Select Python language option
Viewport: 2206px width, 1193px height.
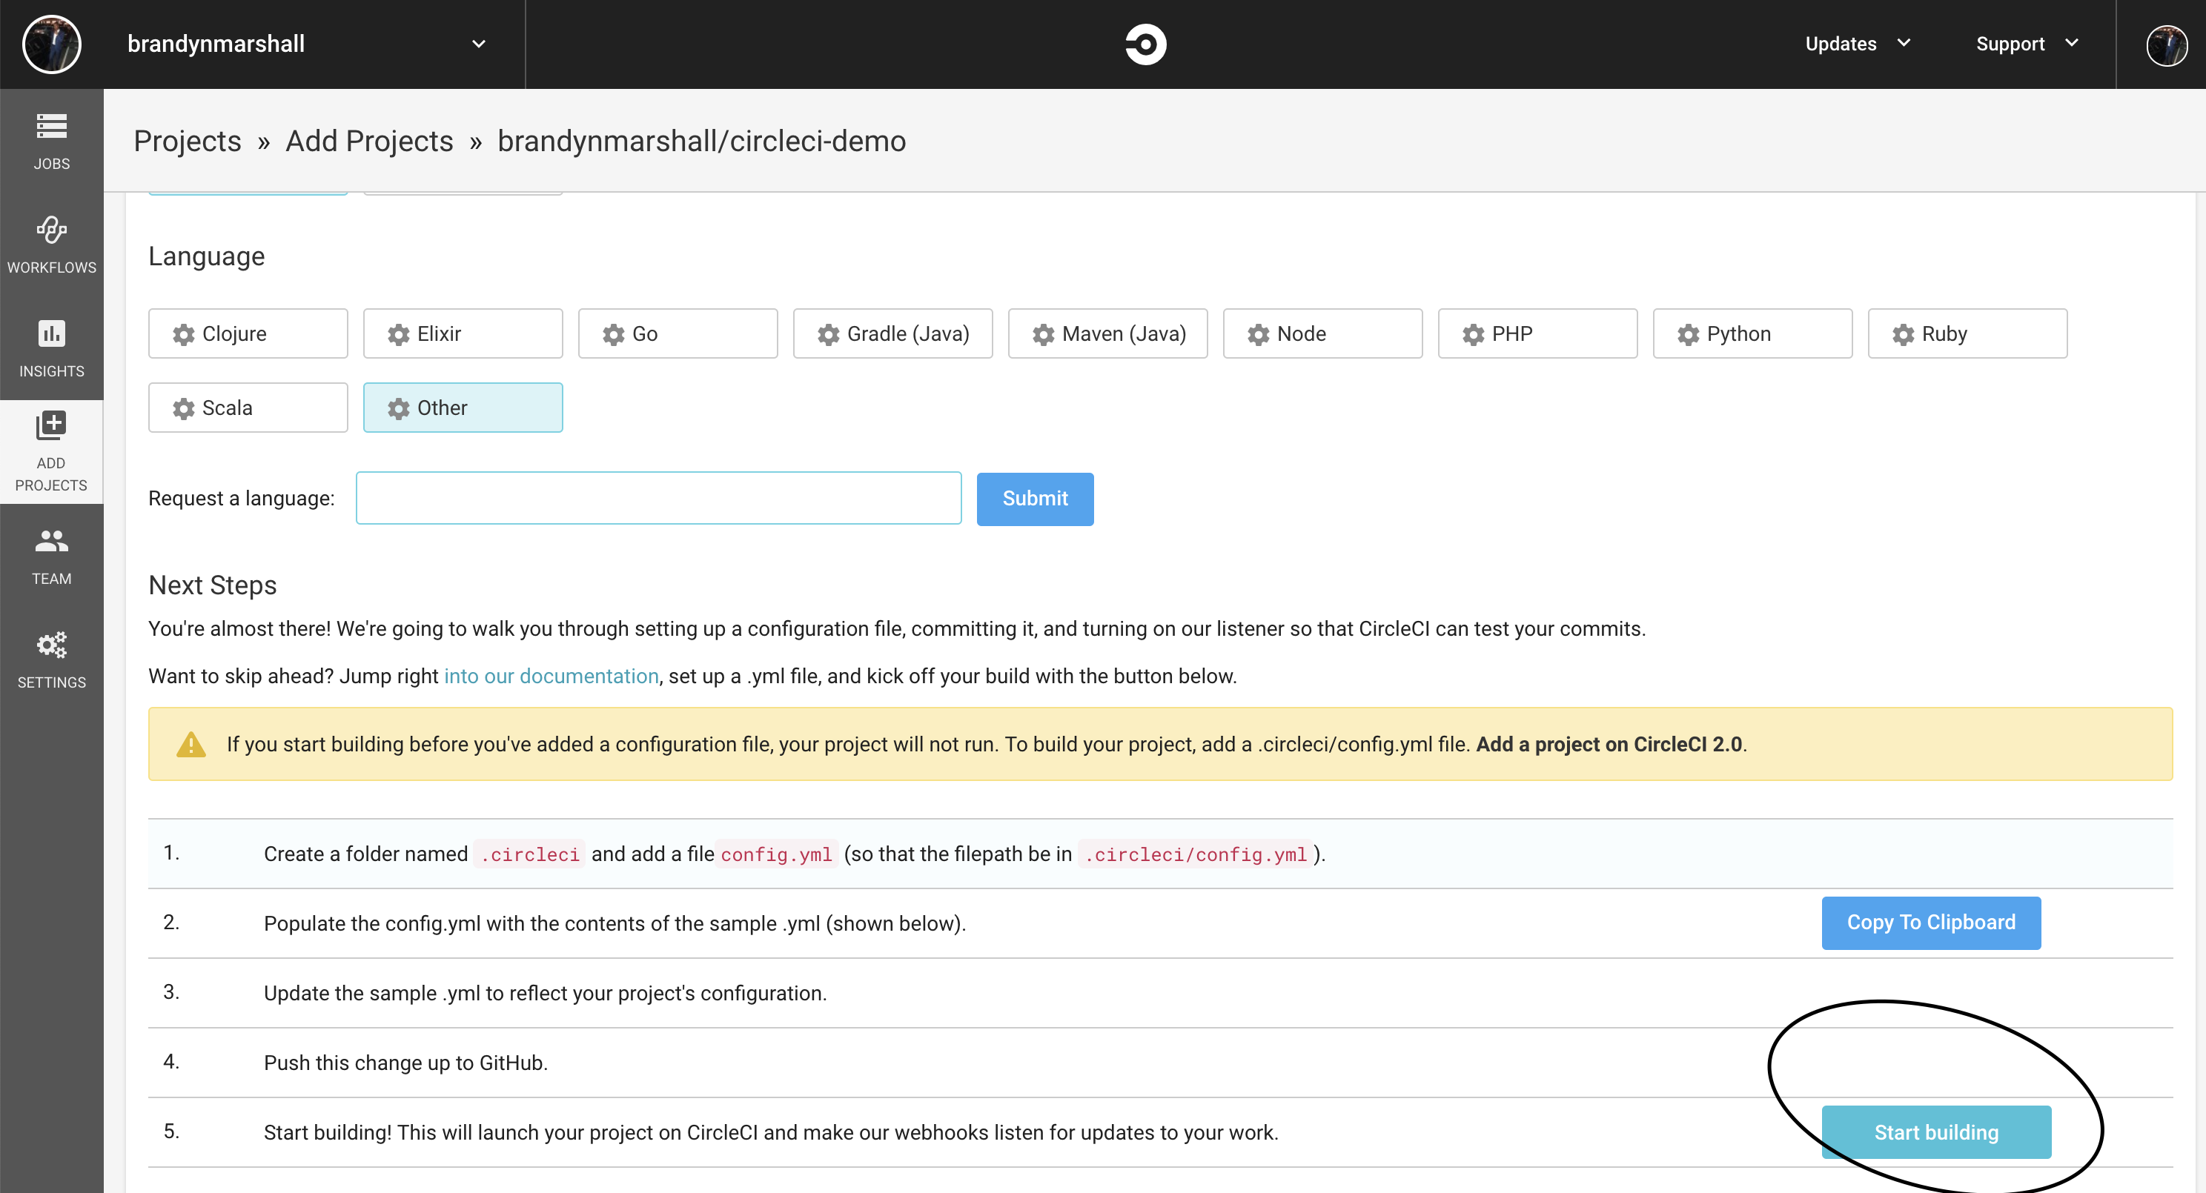coord(1752,333)
